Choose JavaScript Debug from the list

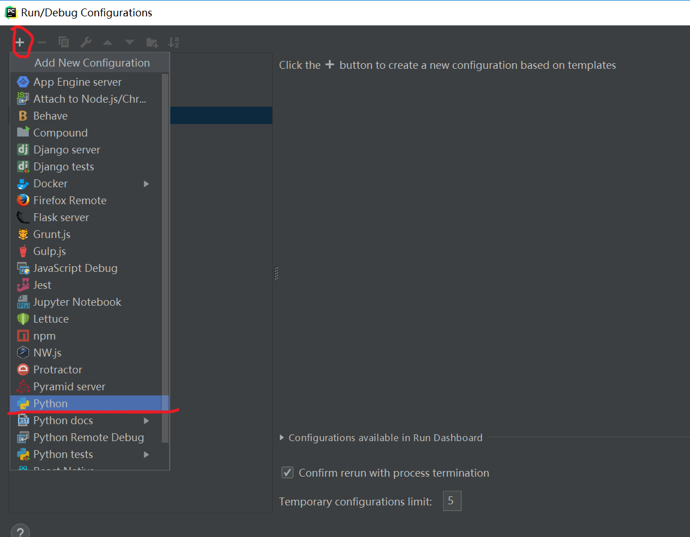tap(86, 268)
